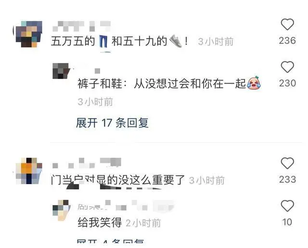Tap the reply text 给我笑得
The image size is (308, 248).
pyautogui.click(x=100, y=223)
